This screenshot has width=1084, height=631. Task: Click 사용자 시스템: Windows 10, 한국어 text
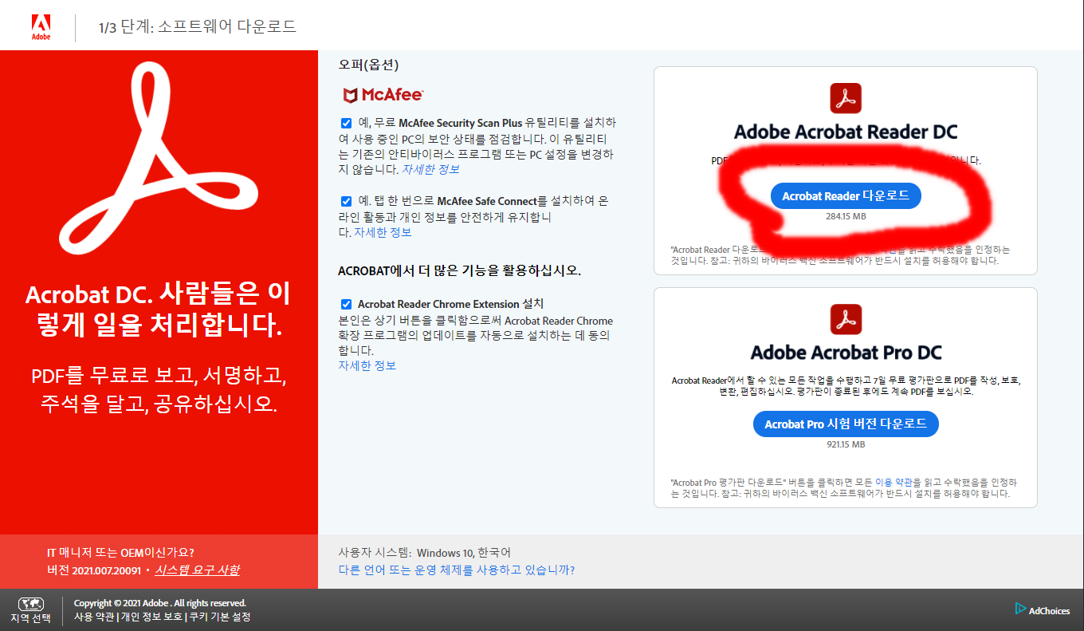point(425,552)
